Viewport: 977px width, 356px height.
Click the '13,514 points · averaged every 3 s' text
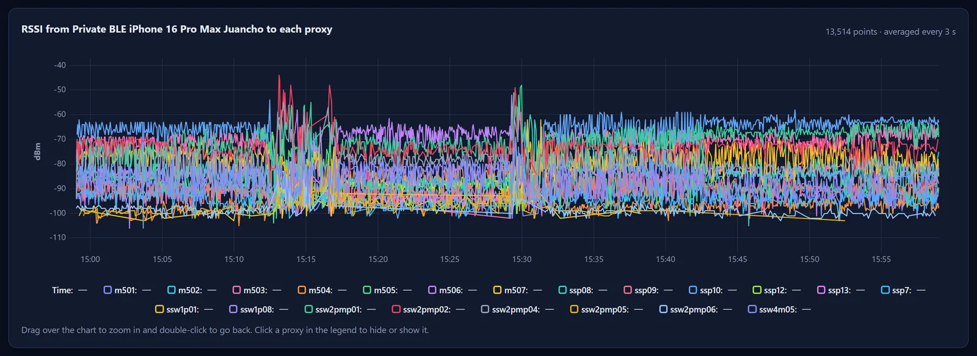pyautogui.click(x=890, y=32)
